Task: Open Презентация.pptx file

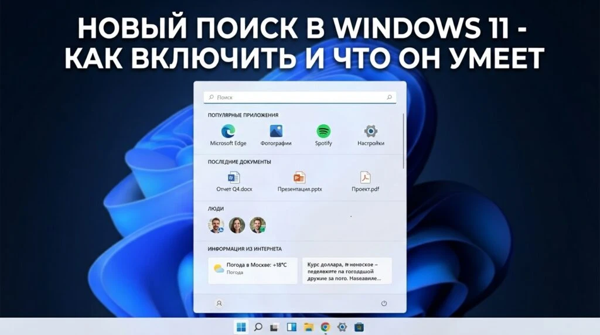Action: click(299, 182)
